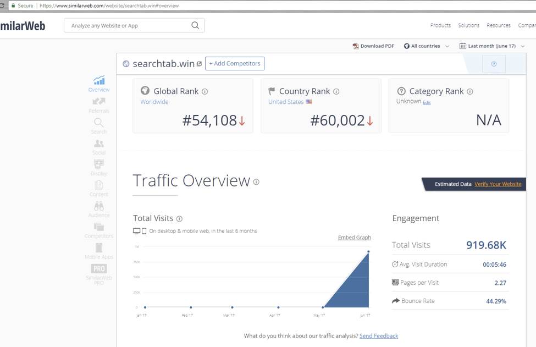Click Total Visits info icon
The image size is (536, 347).
(x=179, y=219)
